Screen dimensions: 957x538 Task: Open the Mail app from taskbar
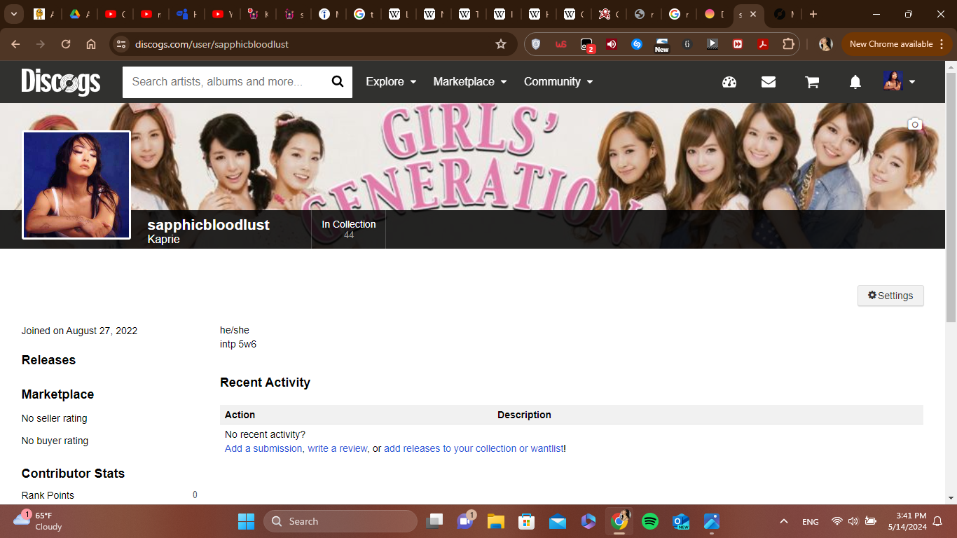pyautogui.click(x=558, y=521)
